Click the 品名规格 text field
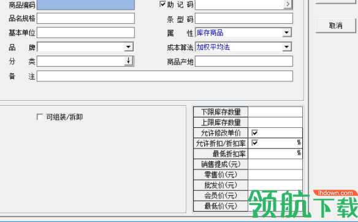This screenshot has height=222, width=358. [x=86, y=18]
